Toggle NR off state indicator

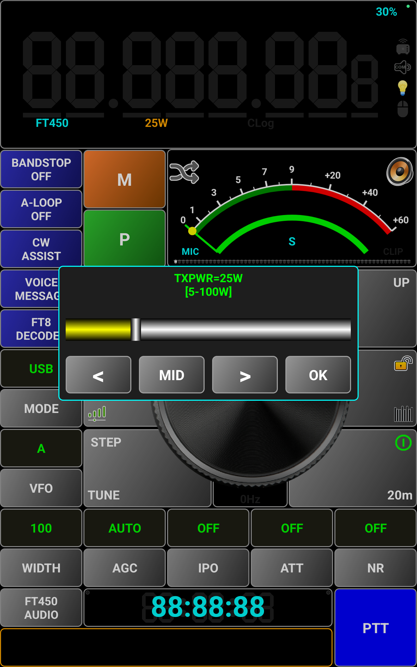click(x=375, y=528)
